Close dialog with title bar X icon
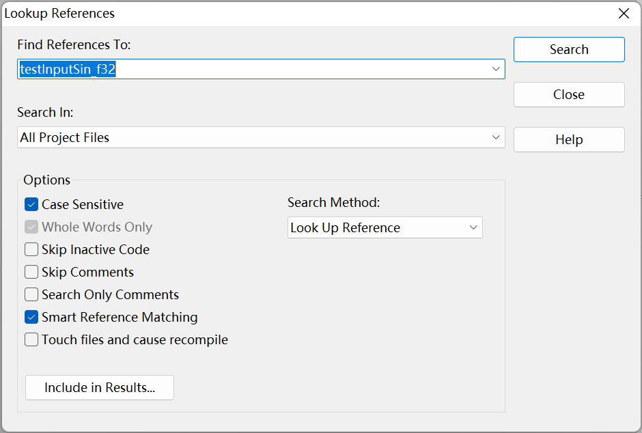 pos(624,14)
